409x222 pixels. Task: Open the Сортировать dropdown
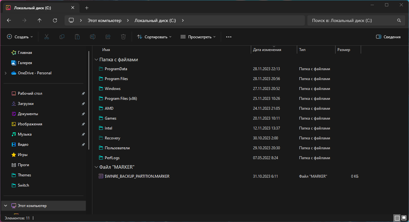tap(154, 37)
